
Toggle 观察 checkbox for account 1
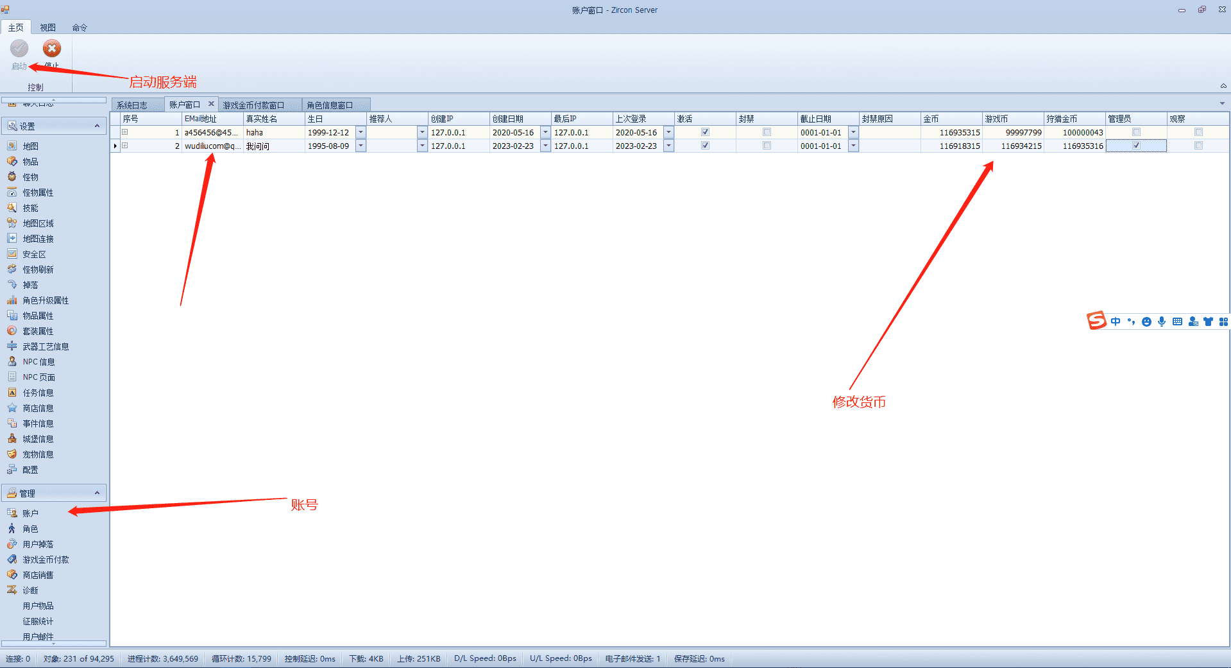(x=1198, y=132)
